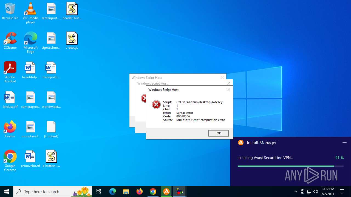351x197 pixels.
Task: Open Google Chrome from the taskbar
Action: (153, 192)
